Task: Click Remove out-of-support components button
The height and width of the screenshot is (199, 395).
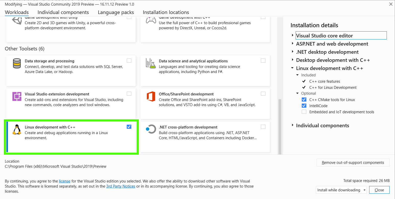Action: pos(353,163)
